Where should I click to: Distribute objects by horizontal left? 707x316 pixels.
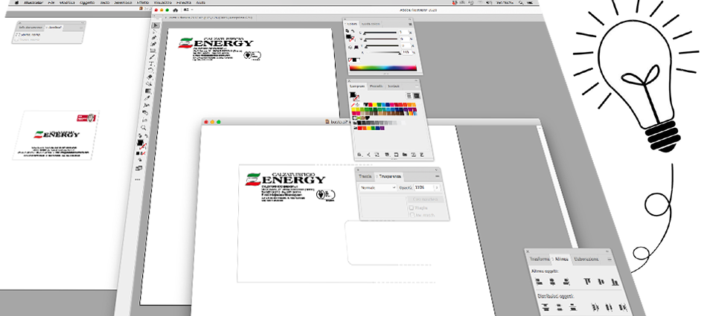point(596,308)
